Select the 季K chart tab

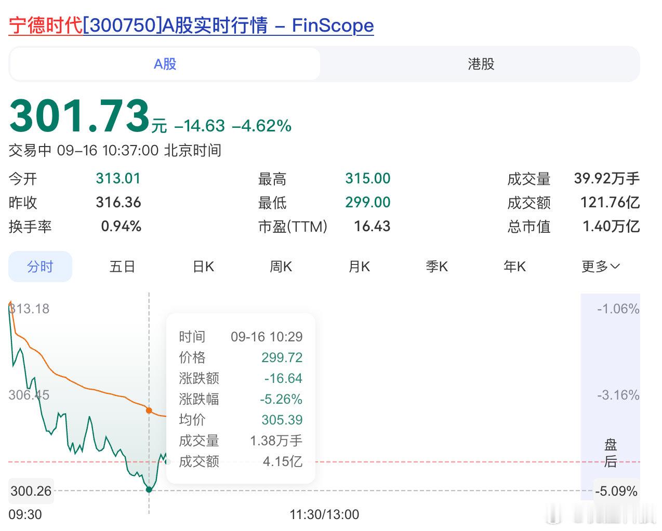coord(436,267)
